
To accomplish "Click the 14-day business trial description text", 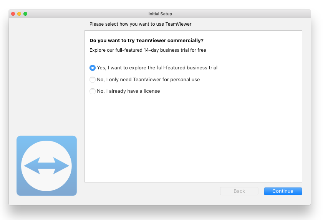I will click(148, 50).
